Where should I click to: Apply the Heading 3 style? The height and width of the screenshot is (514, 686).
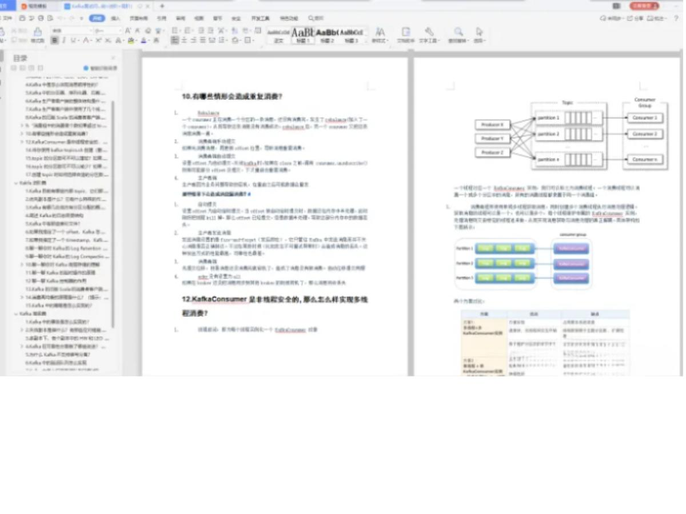click(x=353, y=35)
